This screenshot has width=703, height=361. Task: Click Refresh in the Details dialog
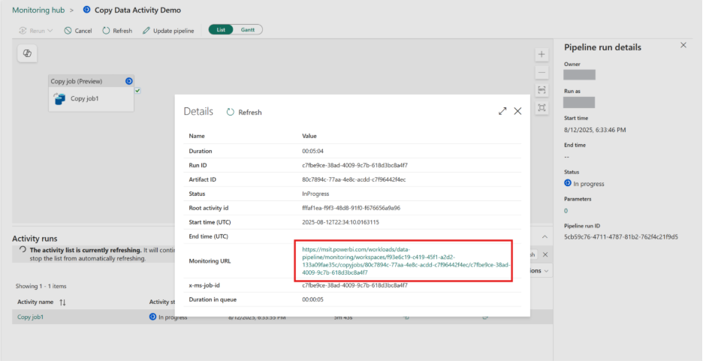tap(244, 112)
